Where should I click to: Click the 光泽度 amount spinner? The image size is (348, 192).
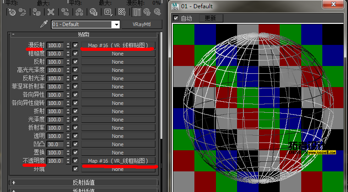(x=68, y=120)
